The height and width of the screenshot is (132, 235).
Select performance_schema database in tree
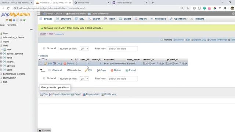[14, 74]
